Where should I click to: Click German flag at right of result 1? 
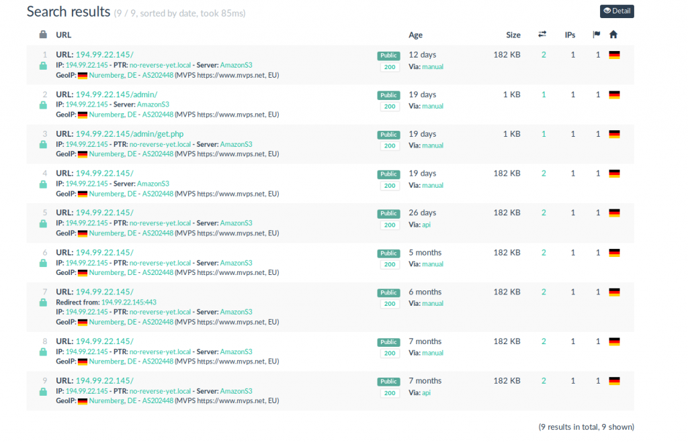coord(614,55)
